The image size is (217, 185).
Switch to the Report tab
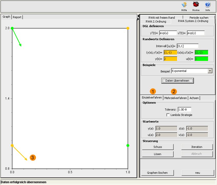tap(17, 17)
